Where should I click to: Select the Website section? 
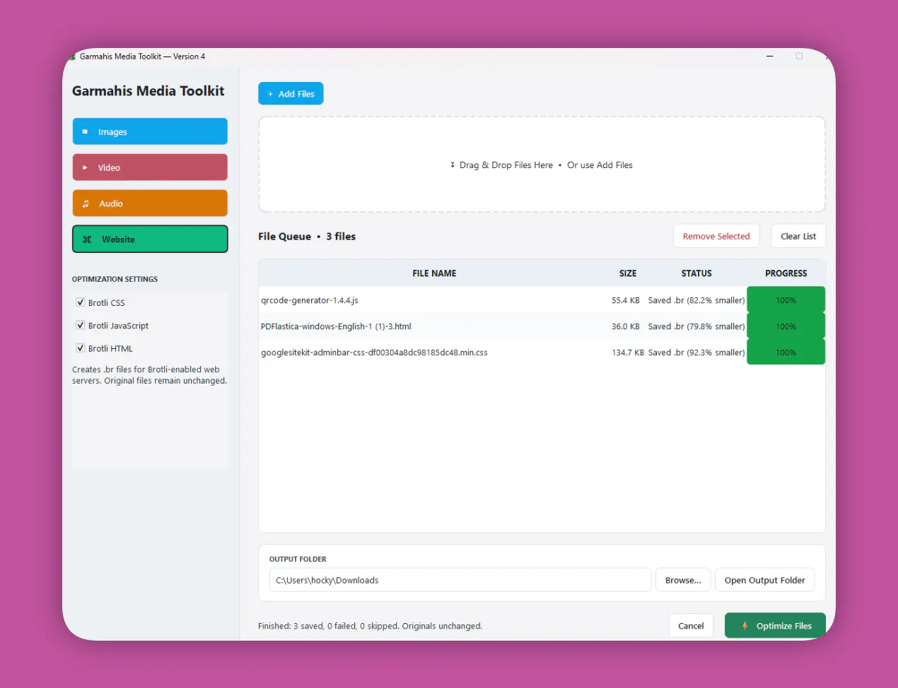[150, 239]
